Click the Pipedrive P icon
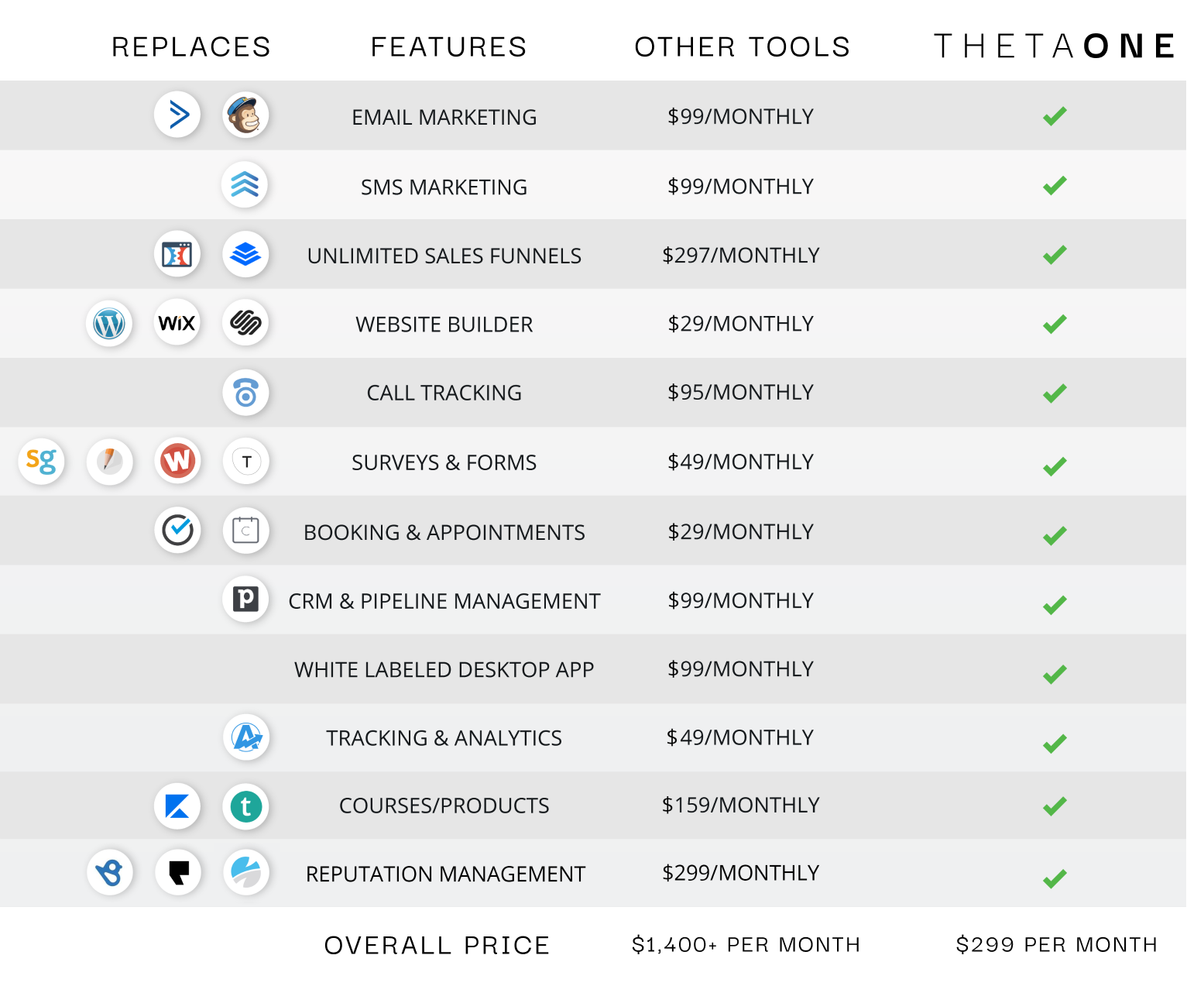1187x986 pixels. (x=245, y=599)
